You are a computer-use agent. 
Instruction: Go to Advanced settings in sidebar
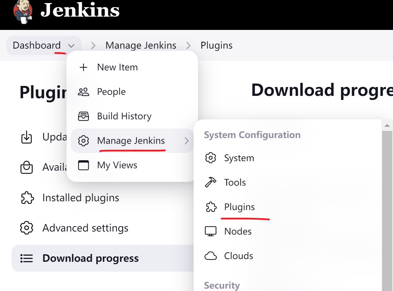pyautogui.click(x=85, y=228)
